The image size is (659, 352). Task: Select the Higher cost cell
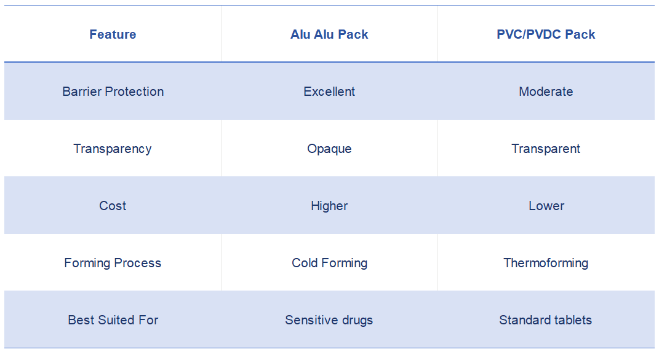[x=329, y=206]
